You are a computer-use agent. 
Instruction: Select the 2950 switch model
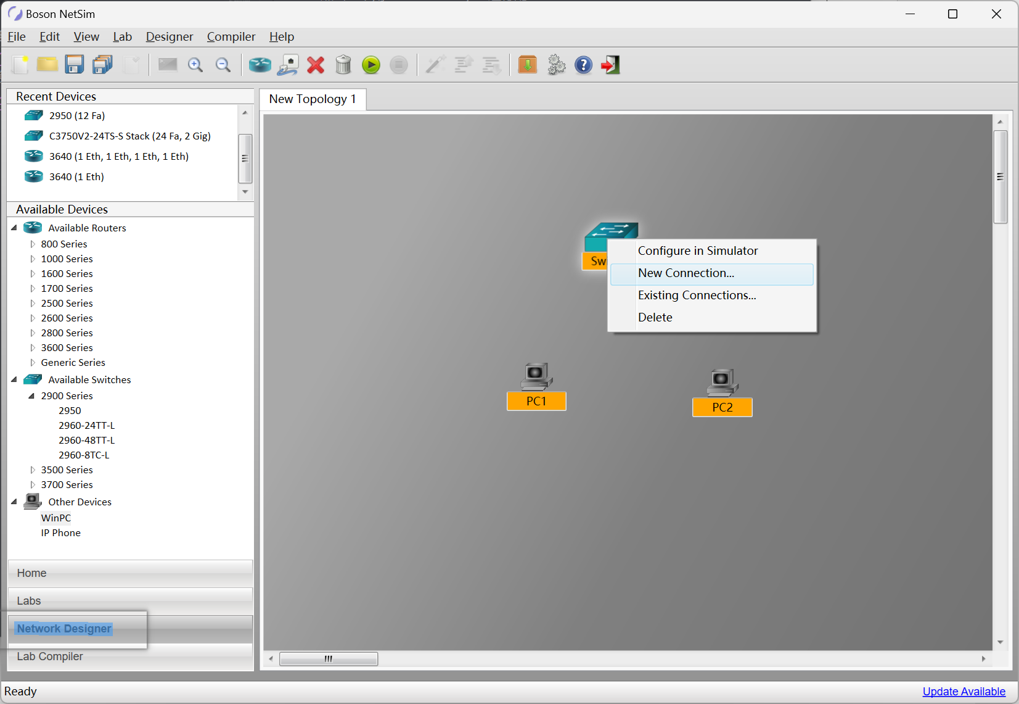[70, 411]
